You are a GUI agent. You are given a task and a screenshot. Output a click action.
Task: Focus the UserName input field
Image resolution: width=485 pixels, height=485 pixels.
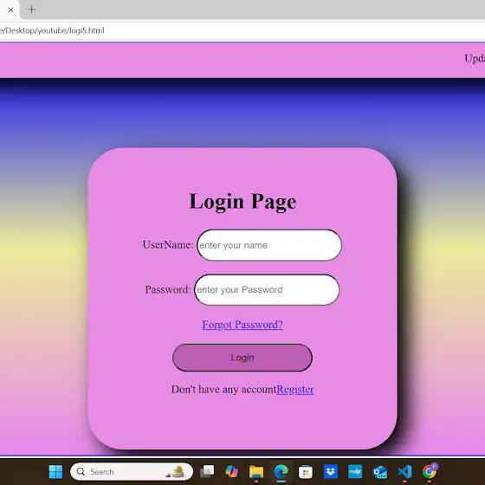click(269, 245)
